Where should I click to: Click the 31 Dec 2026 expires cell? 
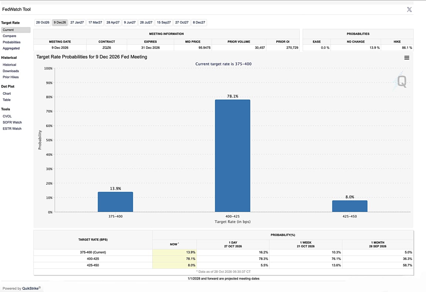click(150, 48)
